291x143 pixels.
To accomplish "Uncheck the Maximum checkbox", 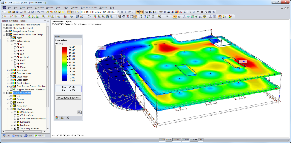I will (15, 125).
